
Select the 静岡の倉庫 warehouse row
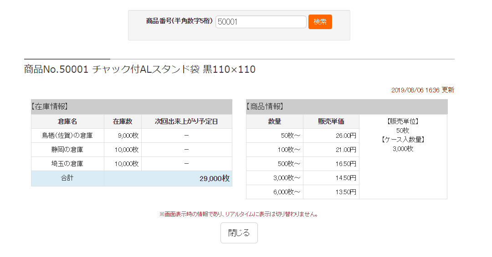[132, 150]
